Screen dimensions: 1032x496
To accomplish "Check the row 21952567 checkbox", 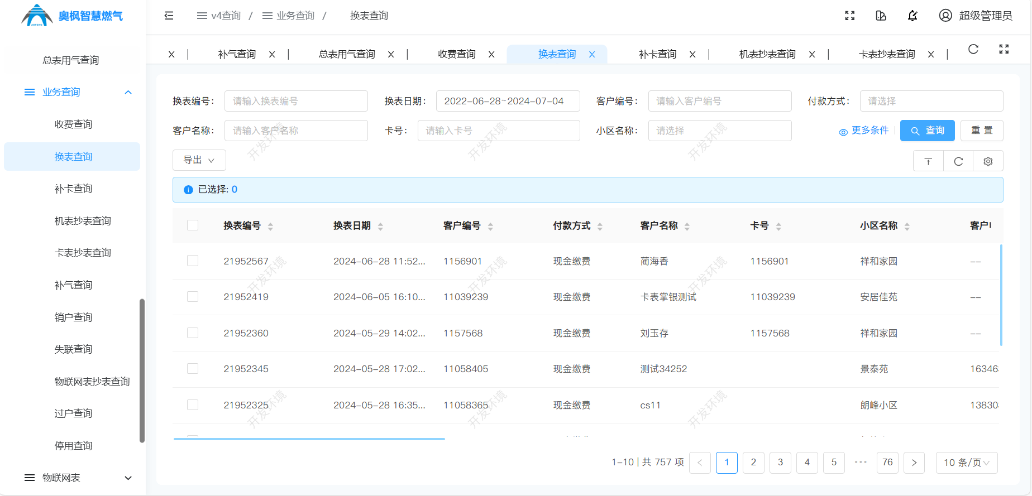I will click(x=193, y=261).
